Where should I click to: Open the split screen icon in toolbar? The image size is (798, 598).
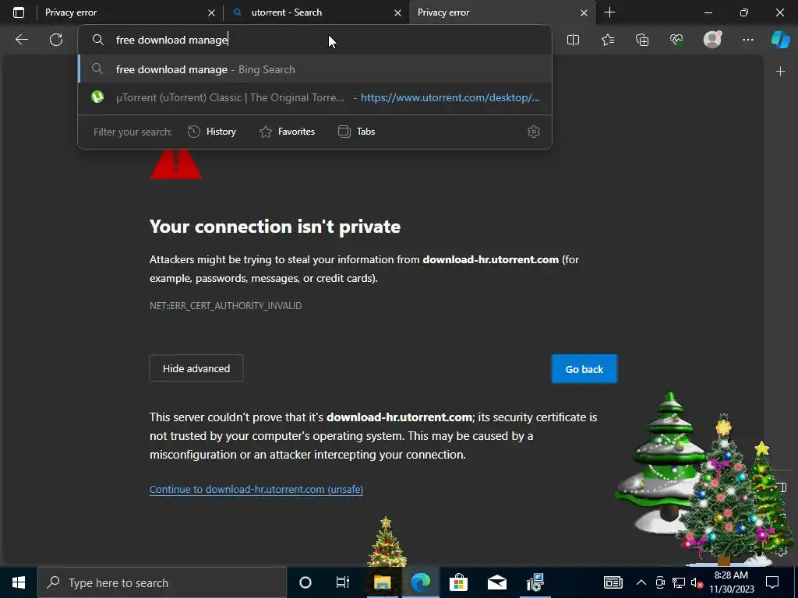tap(573, 40)
